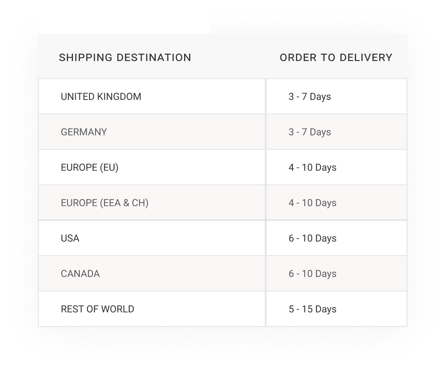This screenshot has width=445, height=368.
Task: Click the SHIPPING DESTINATION column header
Action: tap(125, 58)
